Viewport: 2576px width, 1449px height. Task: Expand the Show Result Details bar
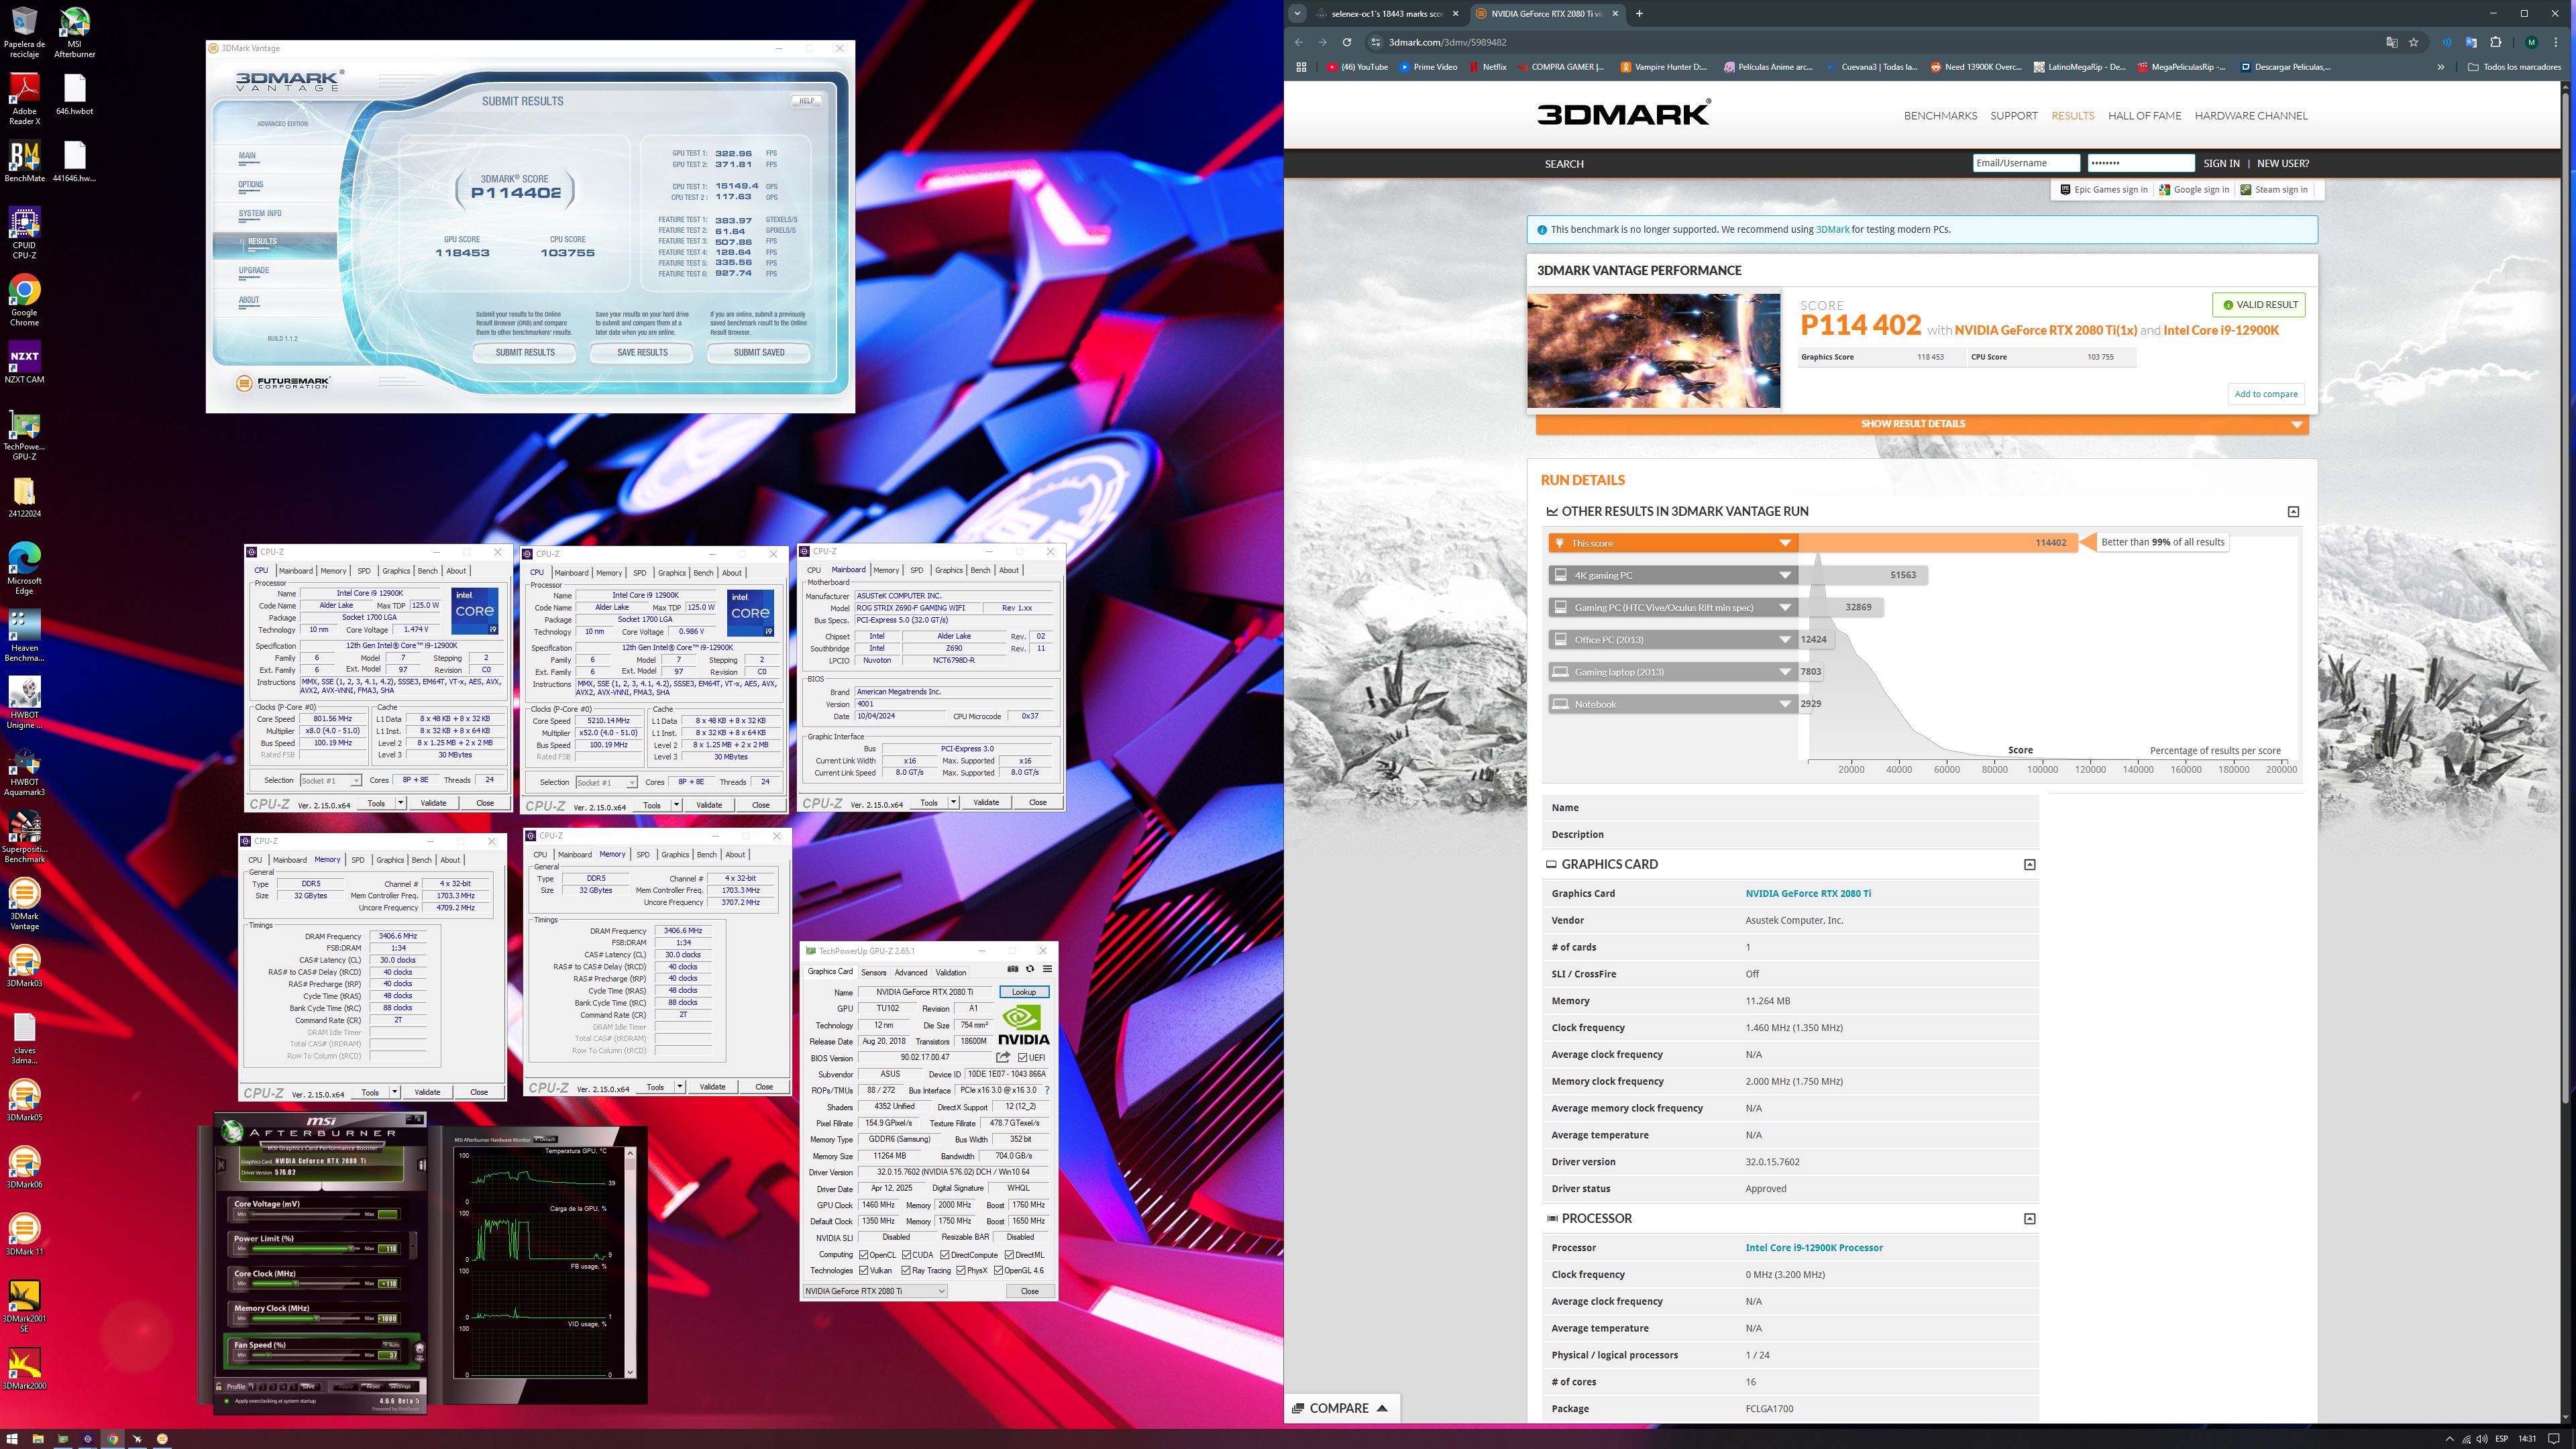(1922, 424)
